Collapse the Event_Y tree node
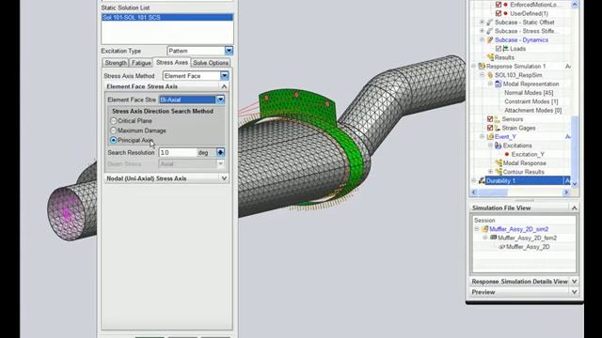The image size is (602, 338). pyautogui.click(x=483, y=136)
